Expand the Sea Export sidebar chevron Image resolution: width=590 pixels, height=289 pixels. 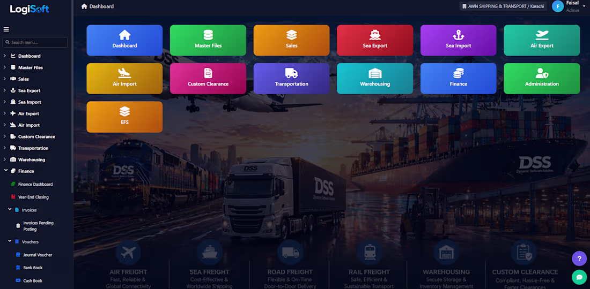(x=4, y=90)
